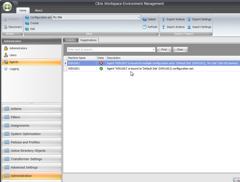Open the Registrations tab
Screen dimensions: 240x182
(89, 40)
